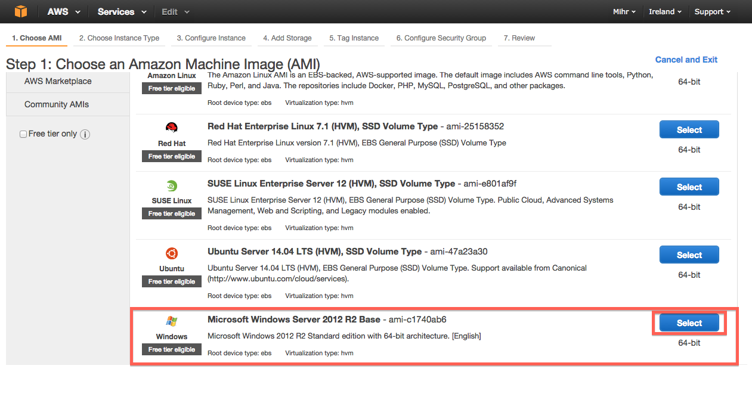Click the Cancel and Exit link

[686, 60]
